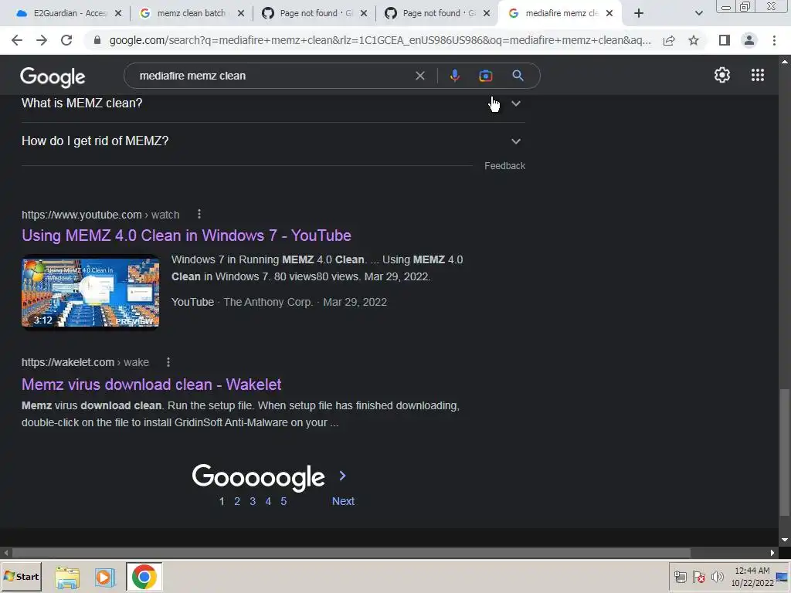Reload the current page
This screenshot has height=593, width=791.
pyautogui.click(x=66, y=40)
